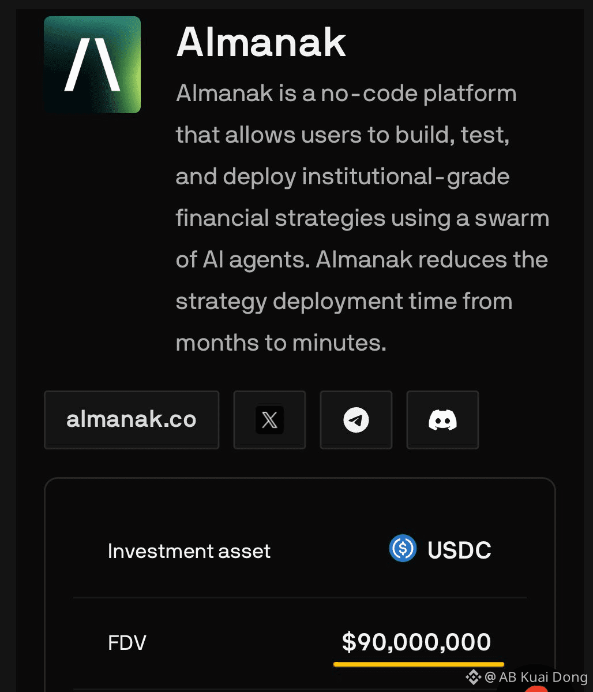
Task: Click the Almanak project title heading
Action: pos(261,42)
